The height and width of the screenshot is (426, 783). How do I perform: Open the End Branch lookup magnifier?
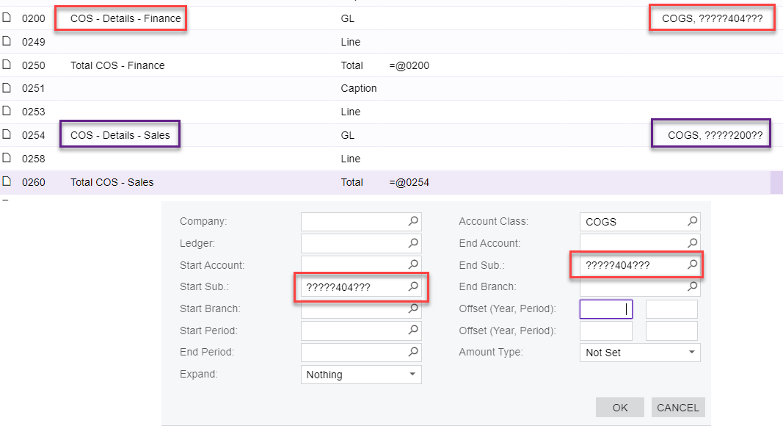[x=692, y=286]
